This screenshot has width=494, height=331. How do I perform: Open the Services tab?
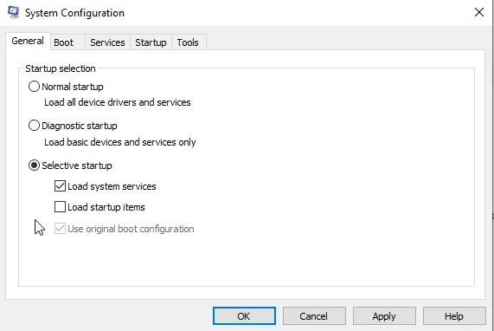click(107, 42)
